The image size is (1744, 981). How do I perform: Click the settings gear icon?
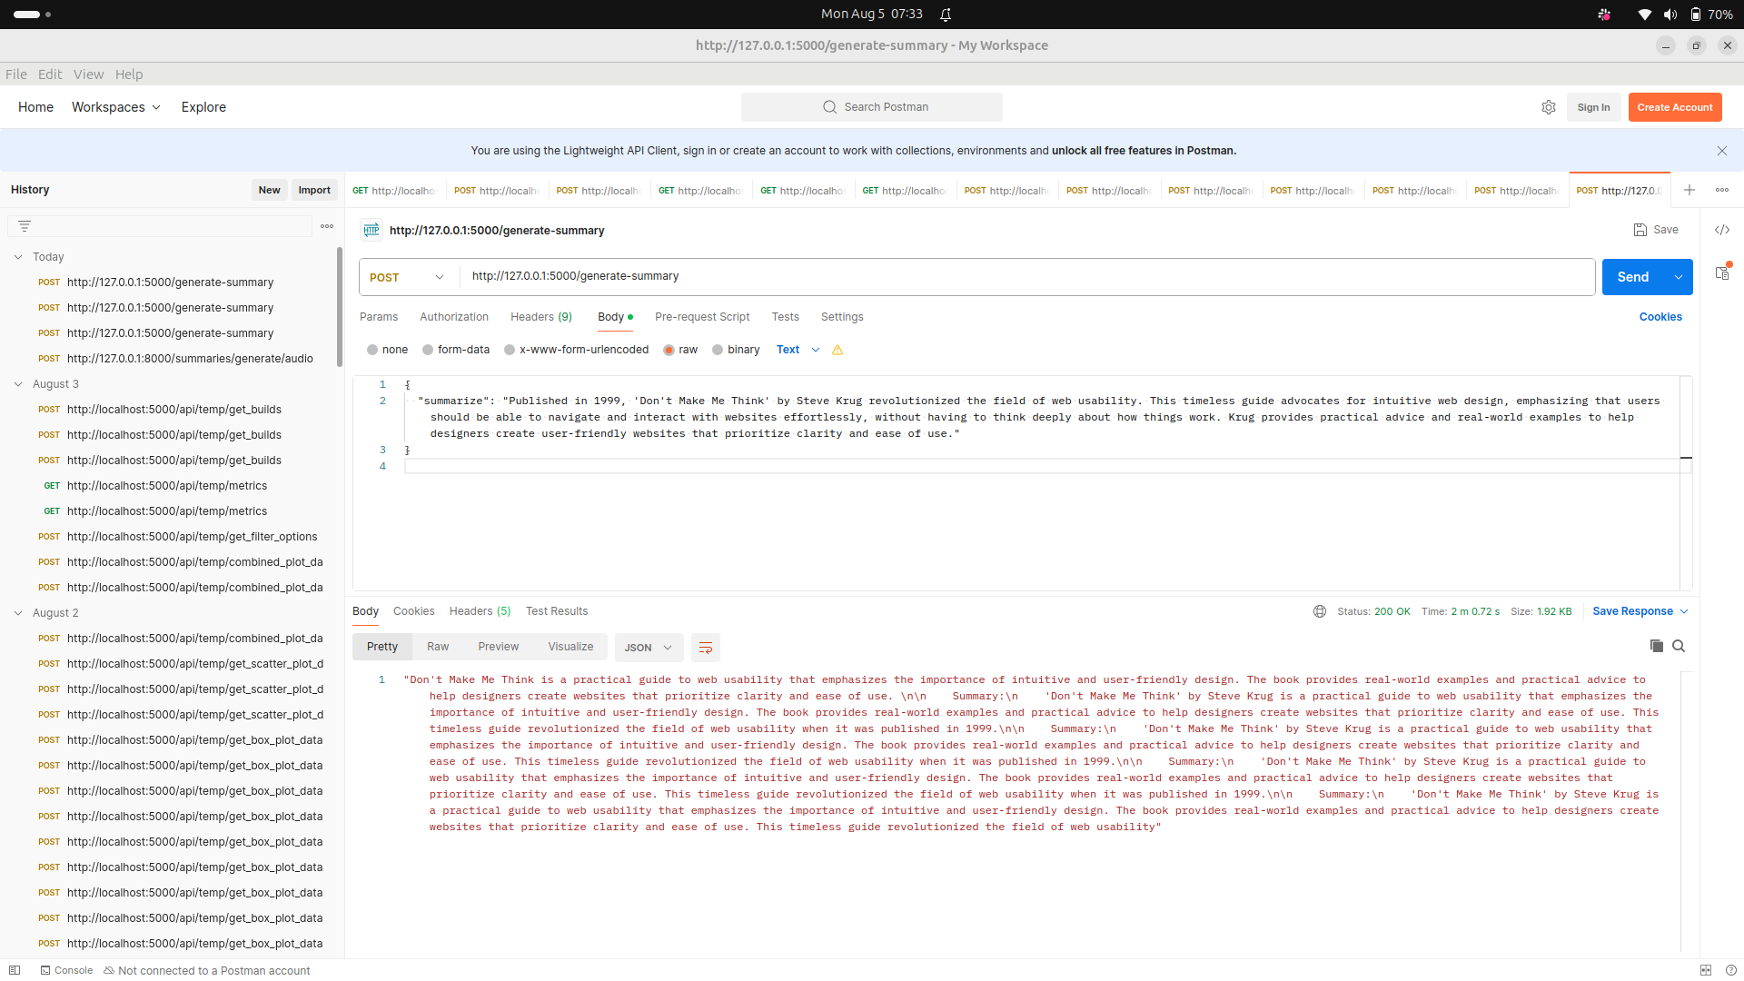(x=1549, y=107)
